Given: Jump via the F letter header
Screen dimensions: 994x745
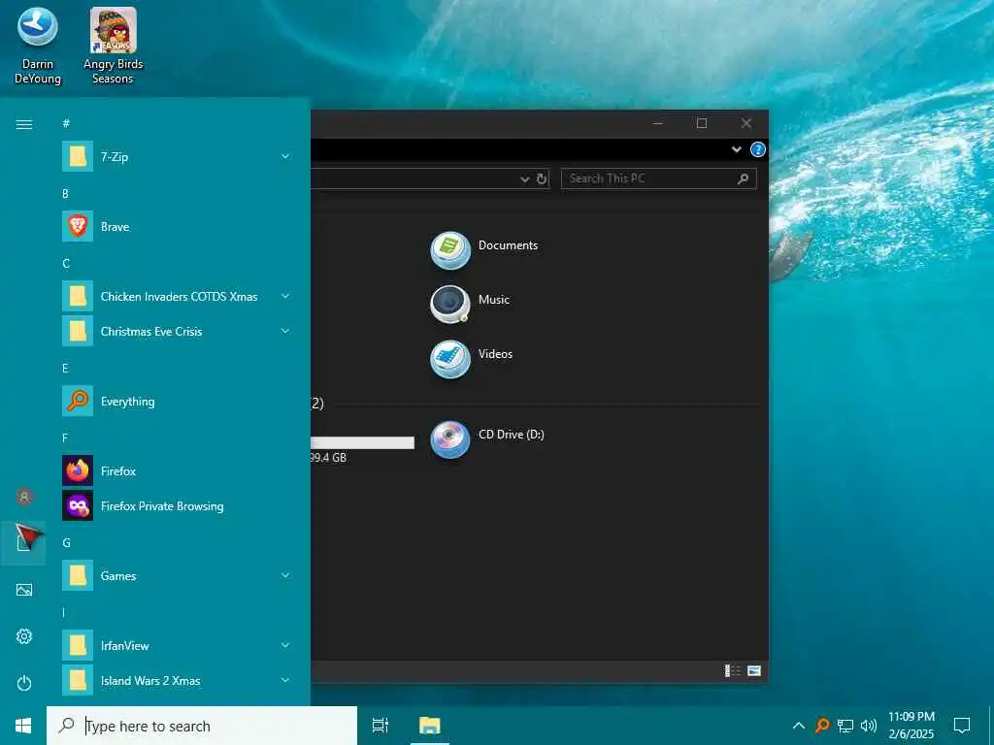Looking at the screenshot, I should tap(65, 438).
